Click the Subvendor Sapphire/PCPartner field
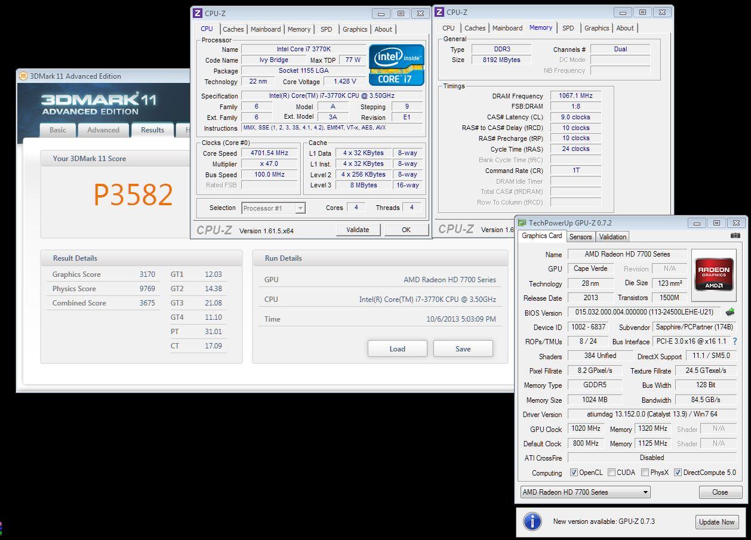The image size is (751, 540). click(x=694, y=327)
